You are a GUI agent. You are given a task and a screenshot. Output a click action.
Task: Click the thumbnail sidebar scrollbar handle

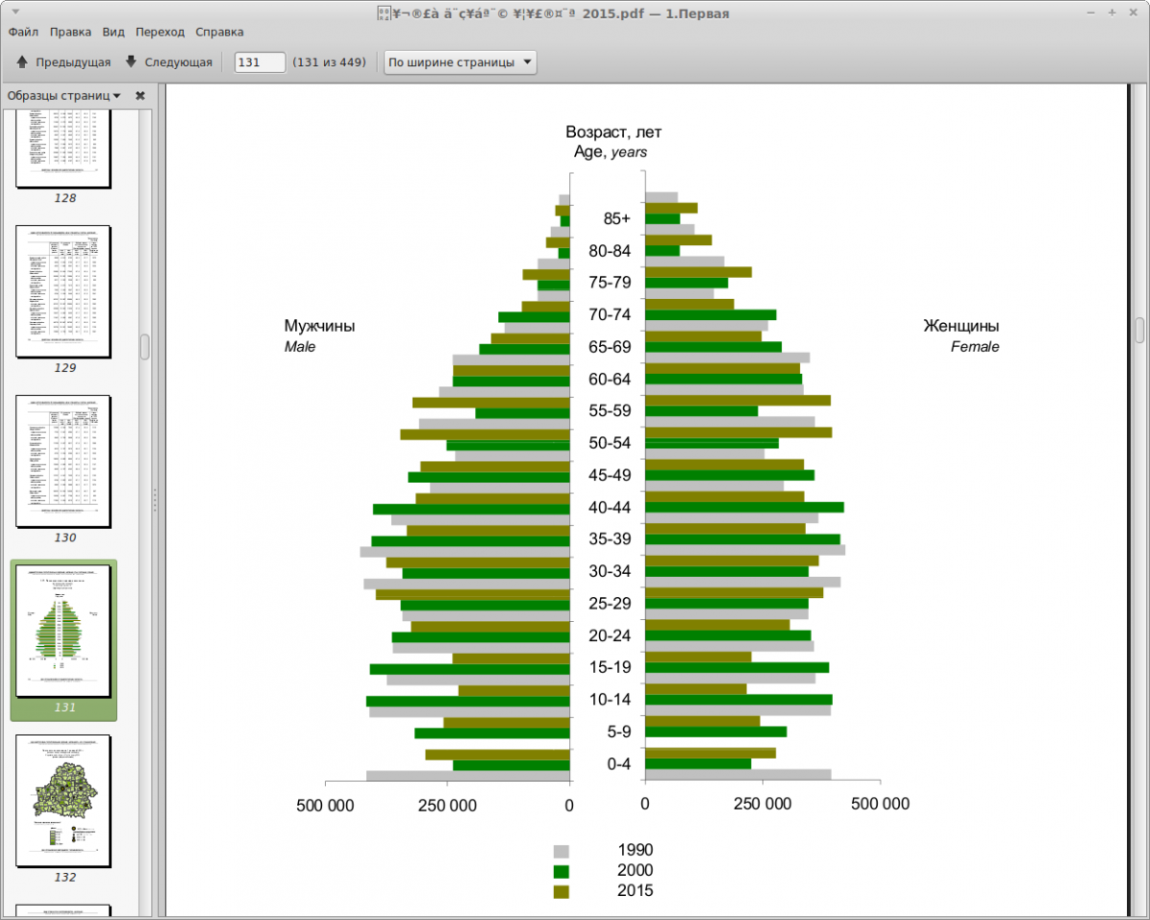click(x=145, y=346)
